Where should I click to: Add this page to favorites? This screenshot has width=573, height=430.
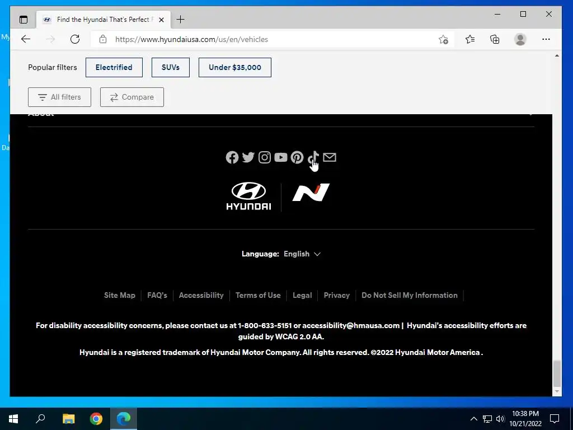pyautogui.click(x=443, y=39)
